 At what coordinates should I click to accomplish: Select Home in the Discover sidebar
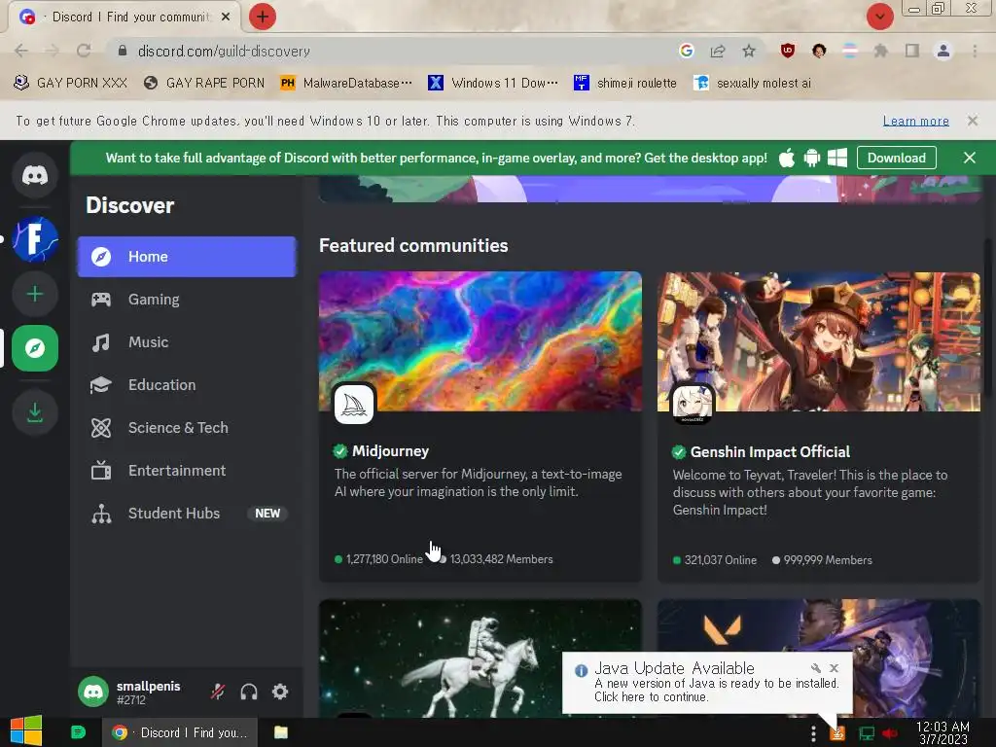tap(187, 257)
